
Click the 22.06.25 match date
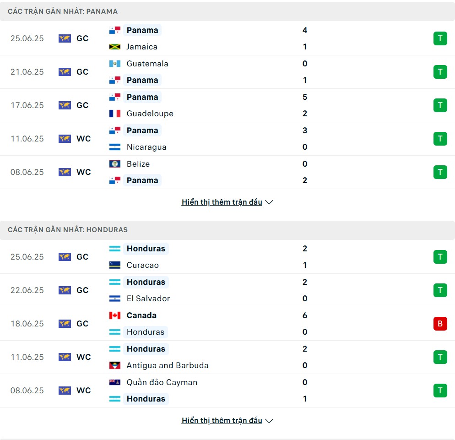(27, 290)
